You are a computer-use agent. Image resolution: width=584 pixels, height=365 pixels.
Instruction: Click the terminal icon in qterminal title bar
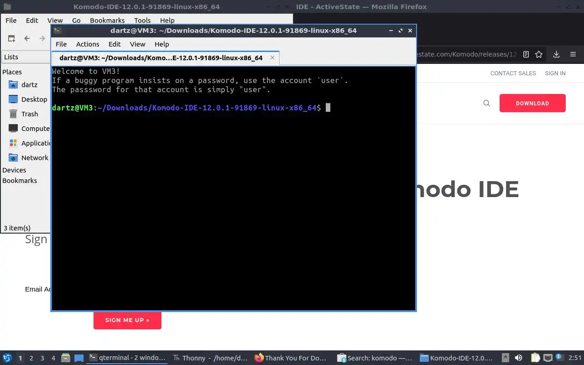click(57, 31)
